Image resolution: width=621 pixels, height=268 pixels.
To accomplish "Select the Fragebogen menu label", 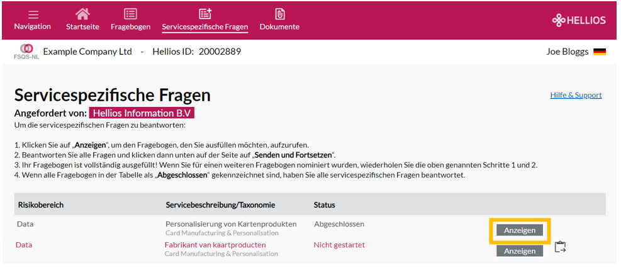I will pos(130,27).
